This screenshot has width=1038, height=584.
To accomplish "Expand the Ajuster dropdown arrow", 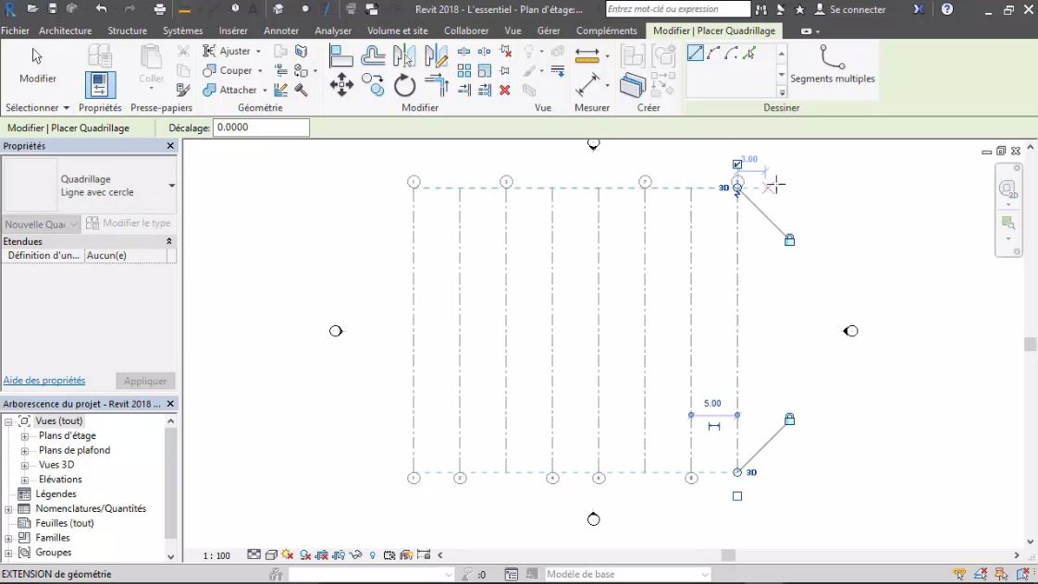I will (258, 51).
